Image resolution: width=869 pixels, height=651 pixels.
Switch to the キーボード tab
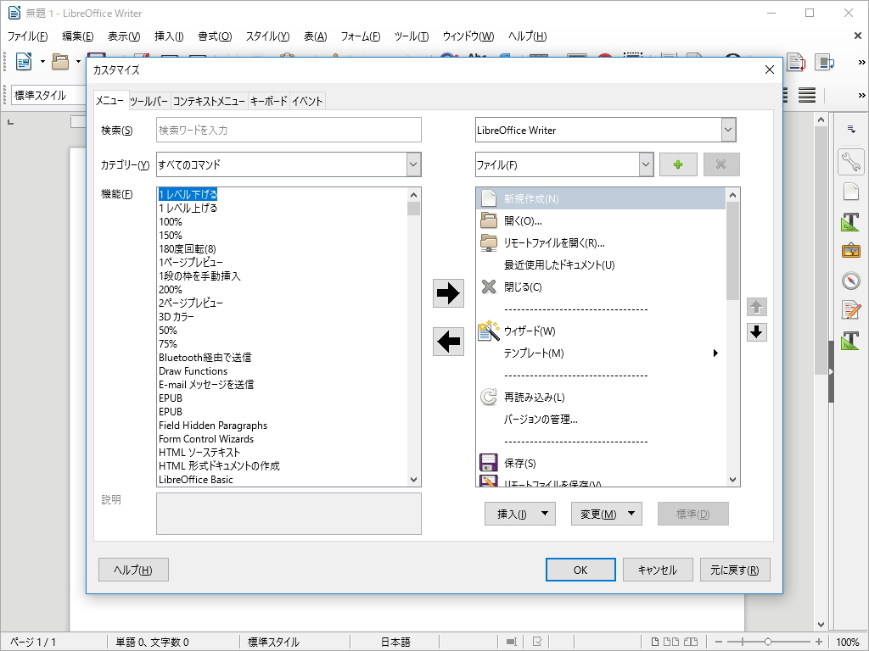pyautogui.click(x=269, y=102)
